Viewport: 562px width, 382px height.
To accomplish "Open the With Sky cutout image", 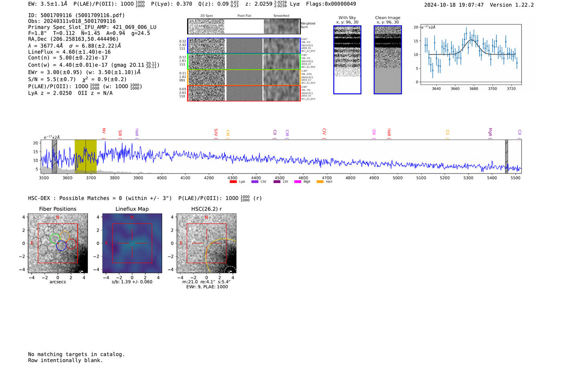I will pos(347,60).
